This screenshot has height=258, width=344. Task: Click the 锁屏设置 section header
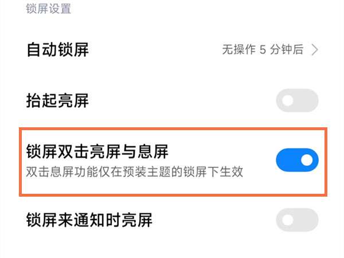(x=48, y=9)
